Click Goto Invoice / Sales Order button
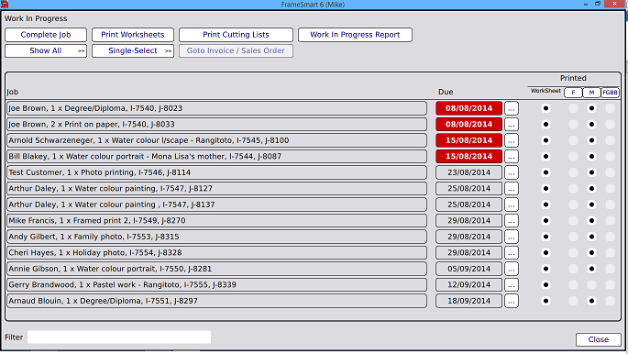Viewport: 628px width, 354px height. click(236, 50)
